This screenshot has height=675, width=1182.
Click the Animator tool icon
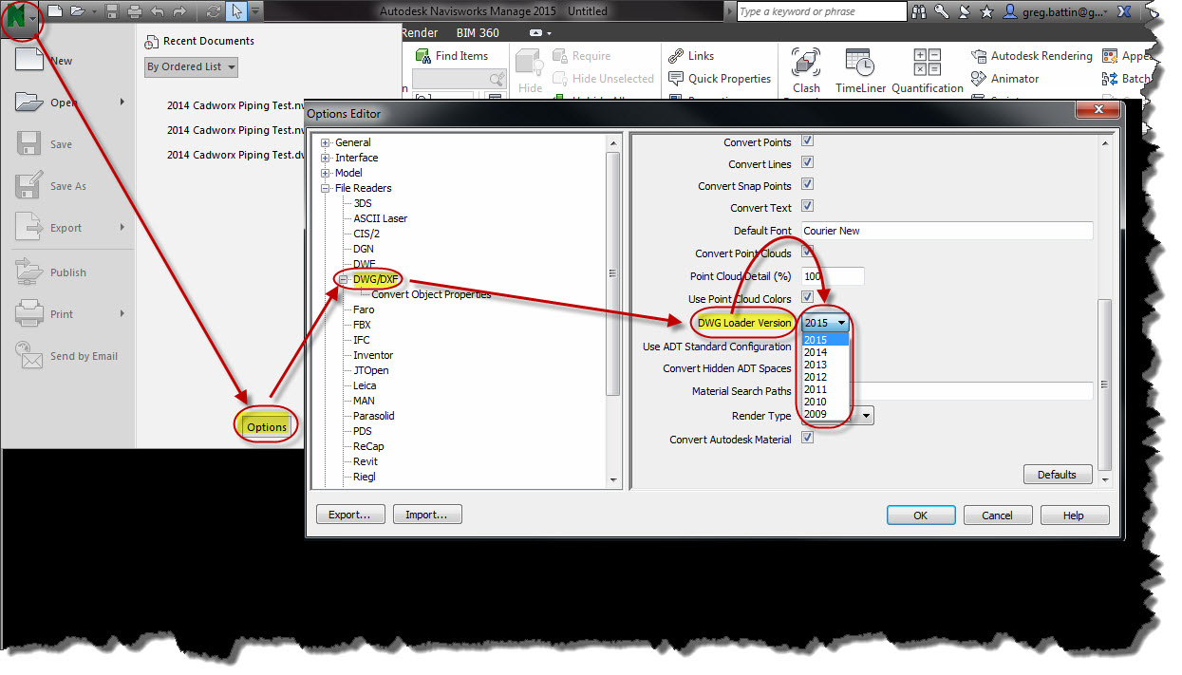[1006, 79]
